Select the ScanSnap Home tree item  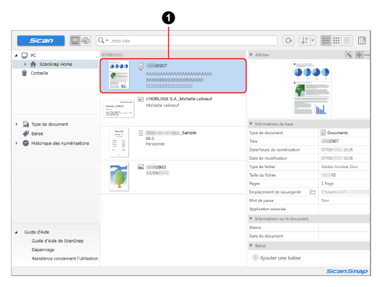pyautogui.click(x=56, y=64)
